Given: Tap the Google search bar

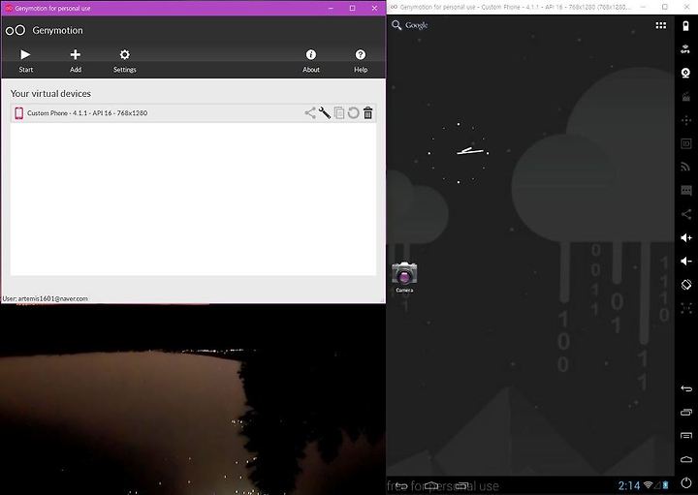Looking at the screenshot, I should click(410, 25).
